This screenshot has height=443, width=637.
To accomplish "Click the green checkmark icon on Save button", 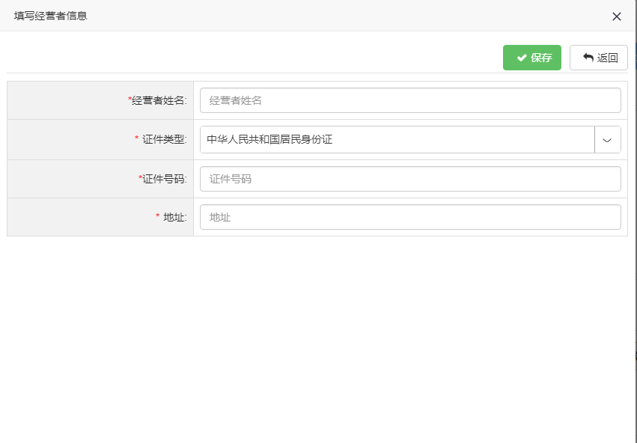I will tap(520, 58).
